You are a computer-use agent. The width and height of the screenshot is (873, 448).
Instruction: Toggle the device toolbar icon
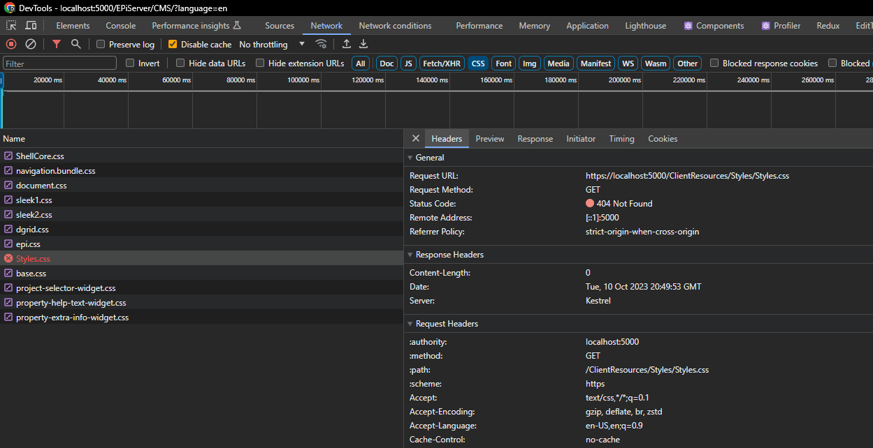click(31, 26)
